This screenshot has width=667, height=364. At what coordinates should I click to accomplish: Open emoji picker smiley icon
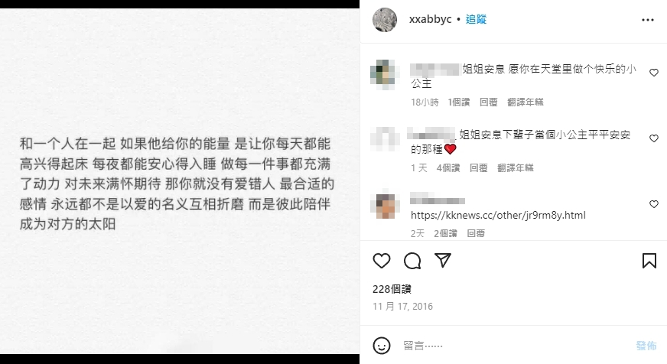pyautogui.click(x=382, y=346)
